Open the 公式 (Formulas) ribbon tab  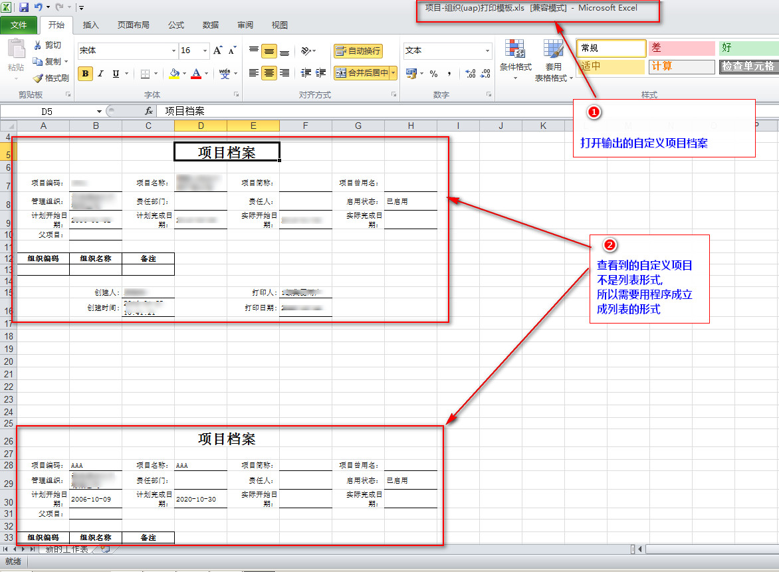176,25
